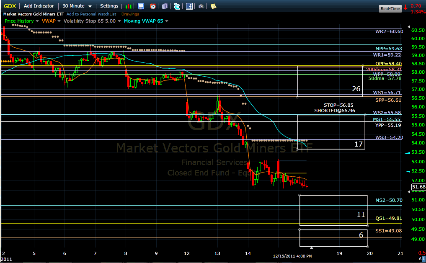Click the MPP=59.63 level label
This screenshot has width=426, height=263.
[x=388, y=49]
